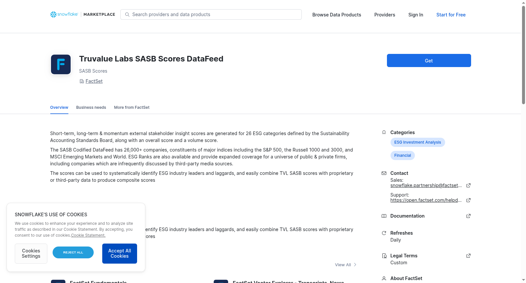The image size is (526, 283).
Task: Click the FactSet provider logo tile
Action: (x=61, y=64)
